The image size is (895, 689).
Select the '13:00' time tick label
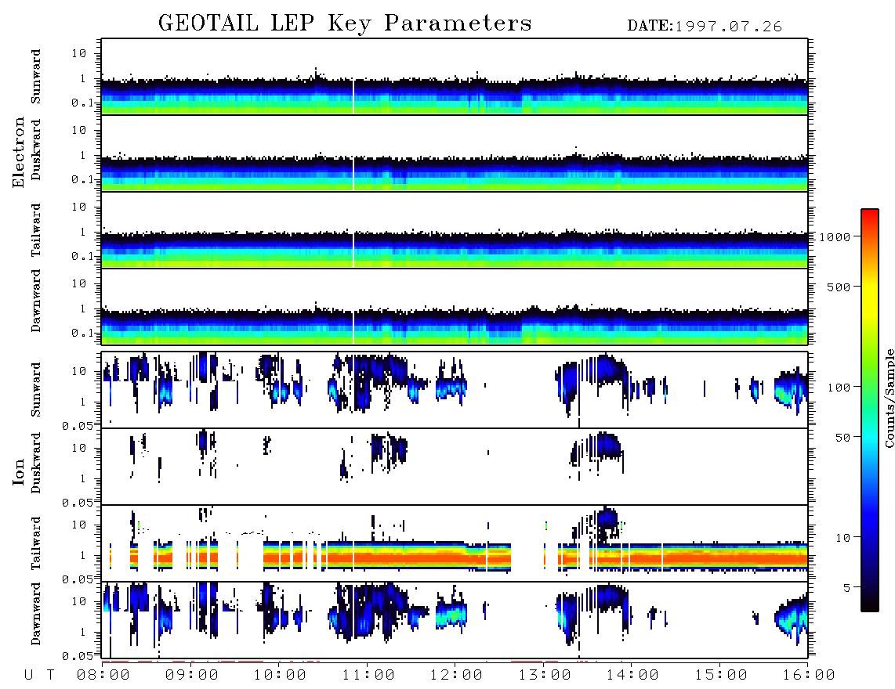pyautogui.click(x=545, y=676)
